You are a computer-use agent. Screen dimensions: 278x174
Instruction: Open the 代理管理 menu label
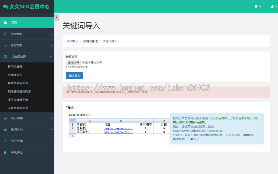click(16, 34)
